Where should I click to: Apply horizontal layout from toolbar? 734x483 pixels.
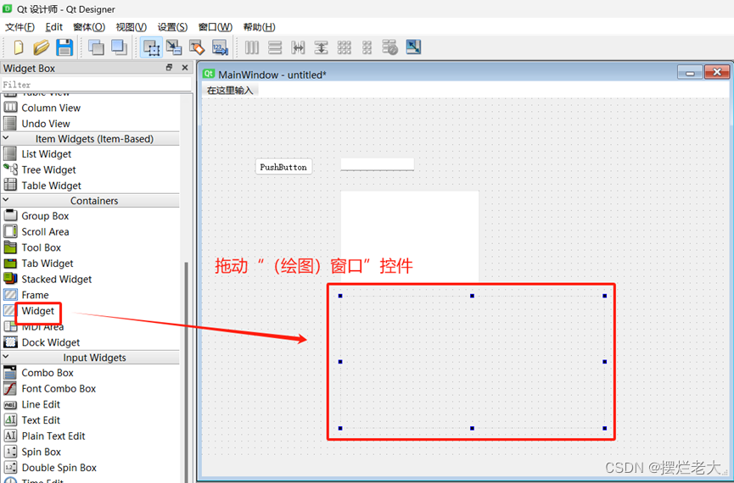[252, 47]
